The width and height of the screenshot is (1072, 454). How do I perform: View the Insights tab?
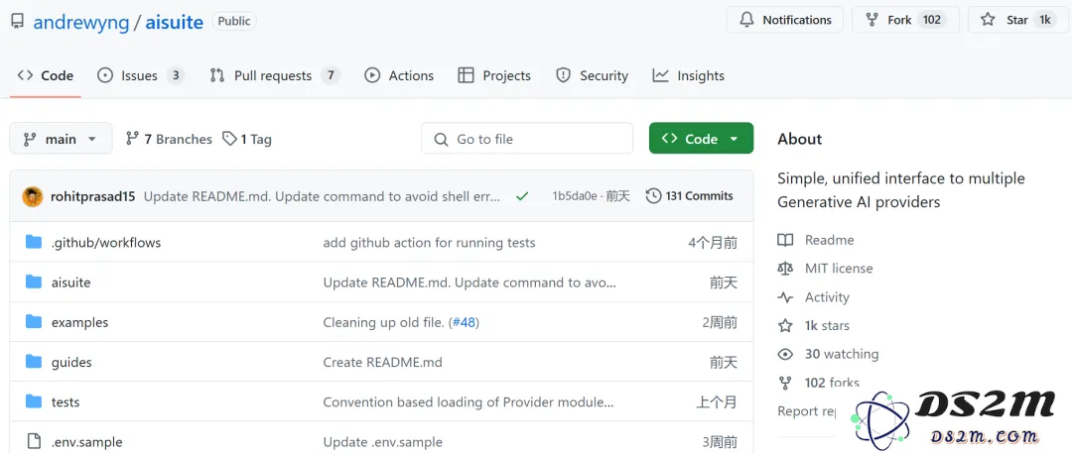(x=689, y=75)
